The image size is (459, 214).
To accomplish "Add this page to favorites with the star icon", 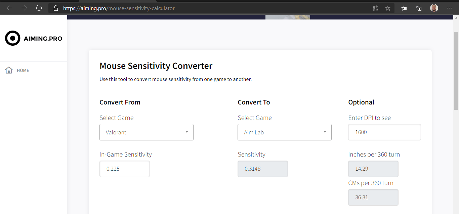I will (x=388, y=8).
